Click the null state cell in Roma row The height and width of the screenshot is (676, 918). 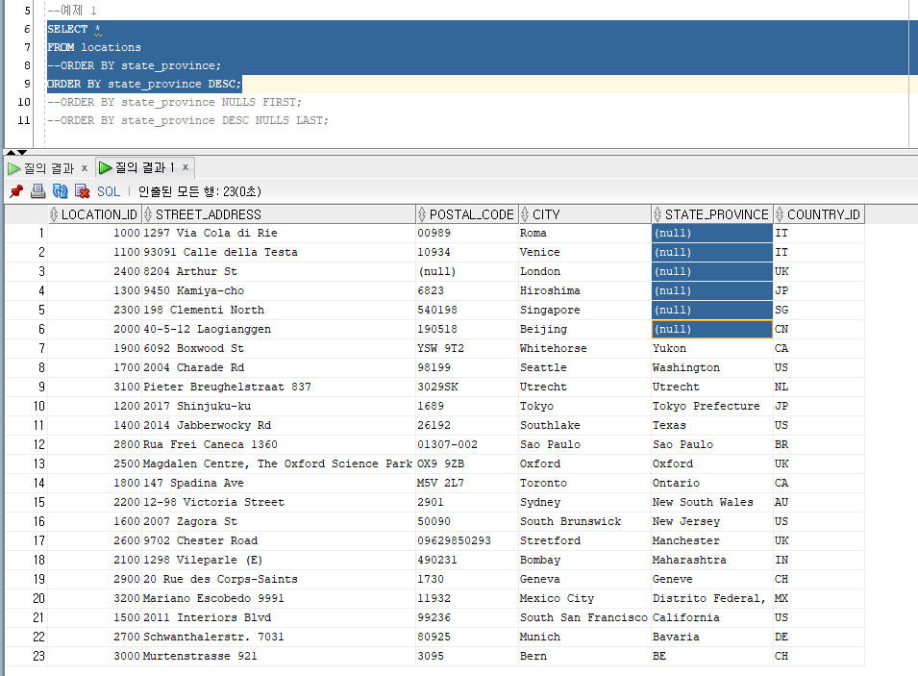coord(712,233)
